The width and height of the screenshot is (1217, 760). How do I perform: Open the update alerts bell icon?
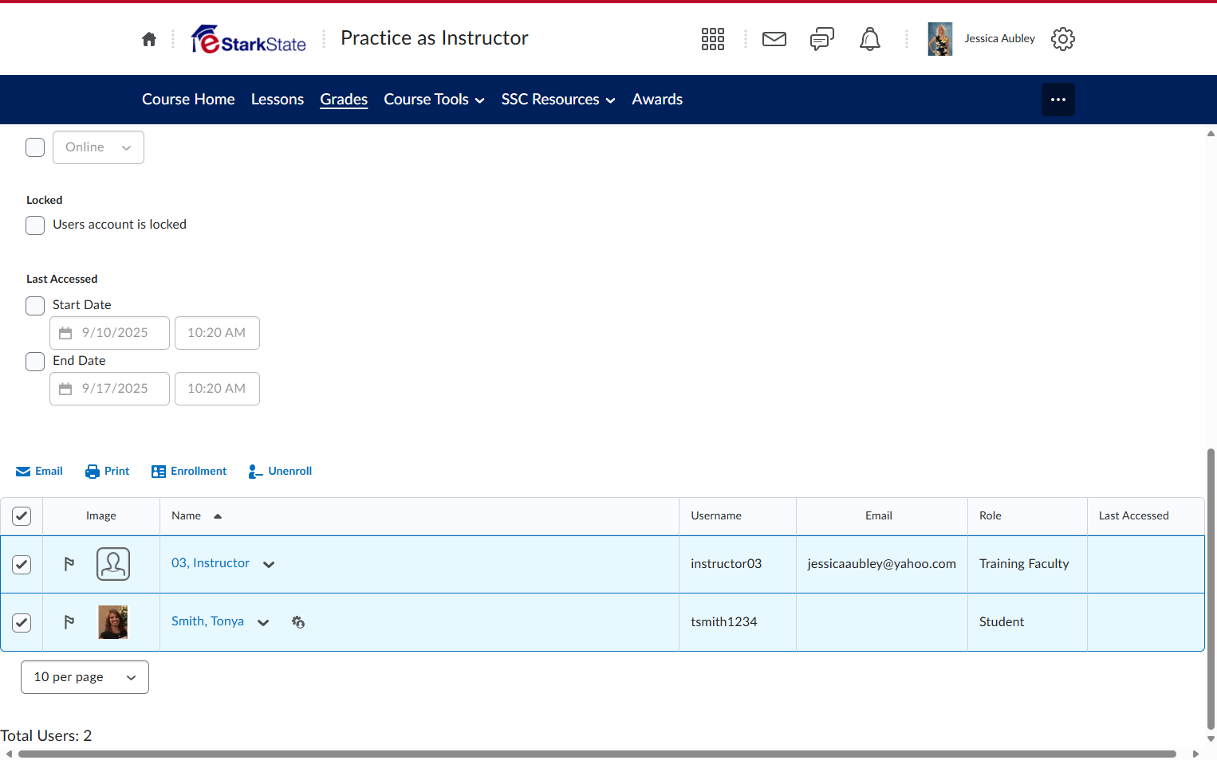coord(870,39)
